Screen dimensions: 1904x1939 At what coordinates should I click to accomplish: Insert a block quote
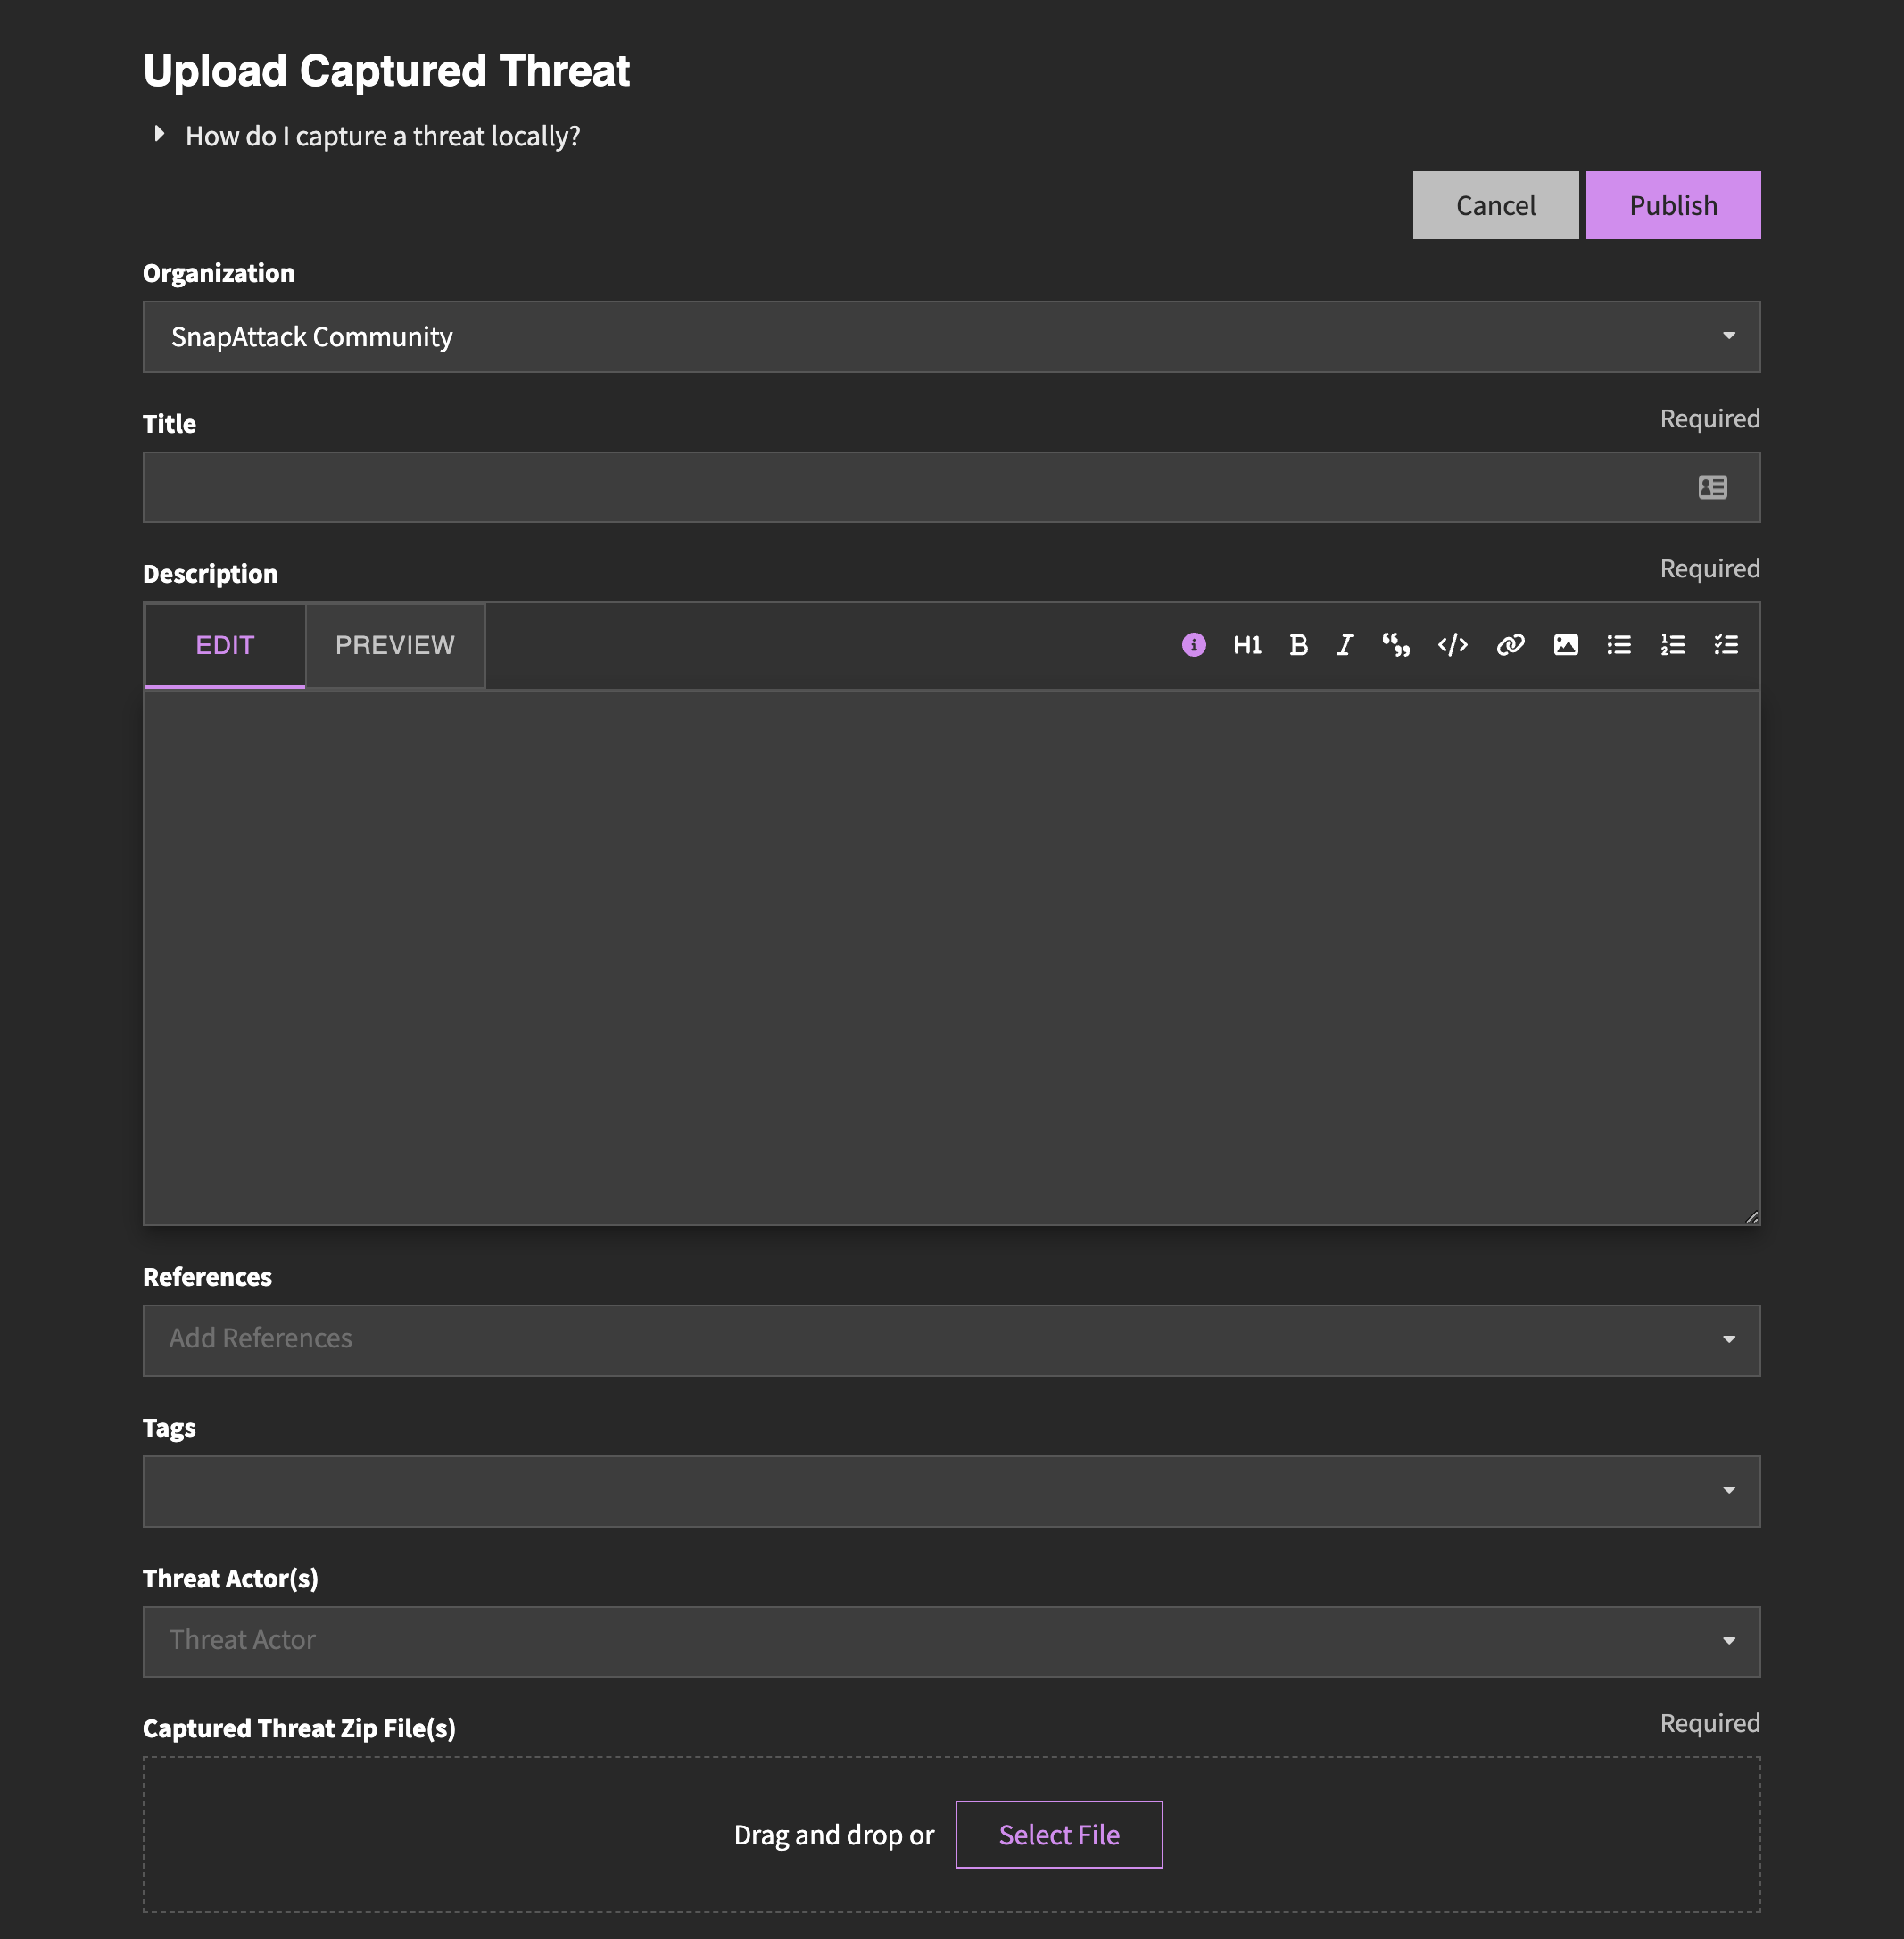pos(1396,645)
